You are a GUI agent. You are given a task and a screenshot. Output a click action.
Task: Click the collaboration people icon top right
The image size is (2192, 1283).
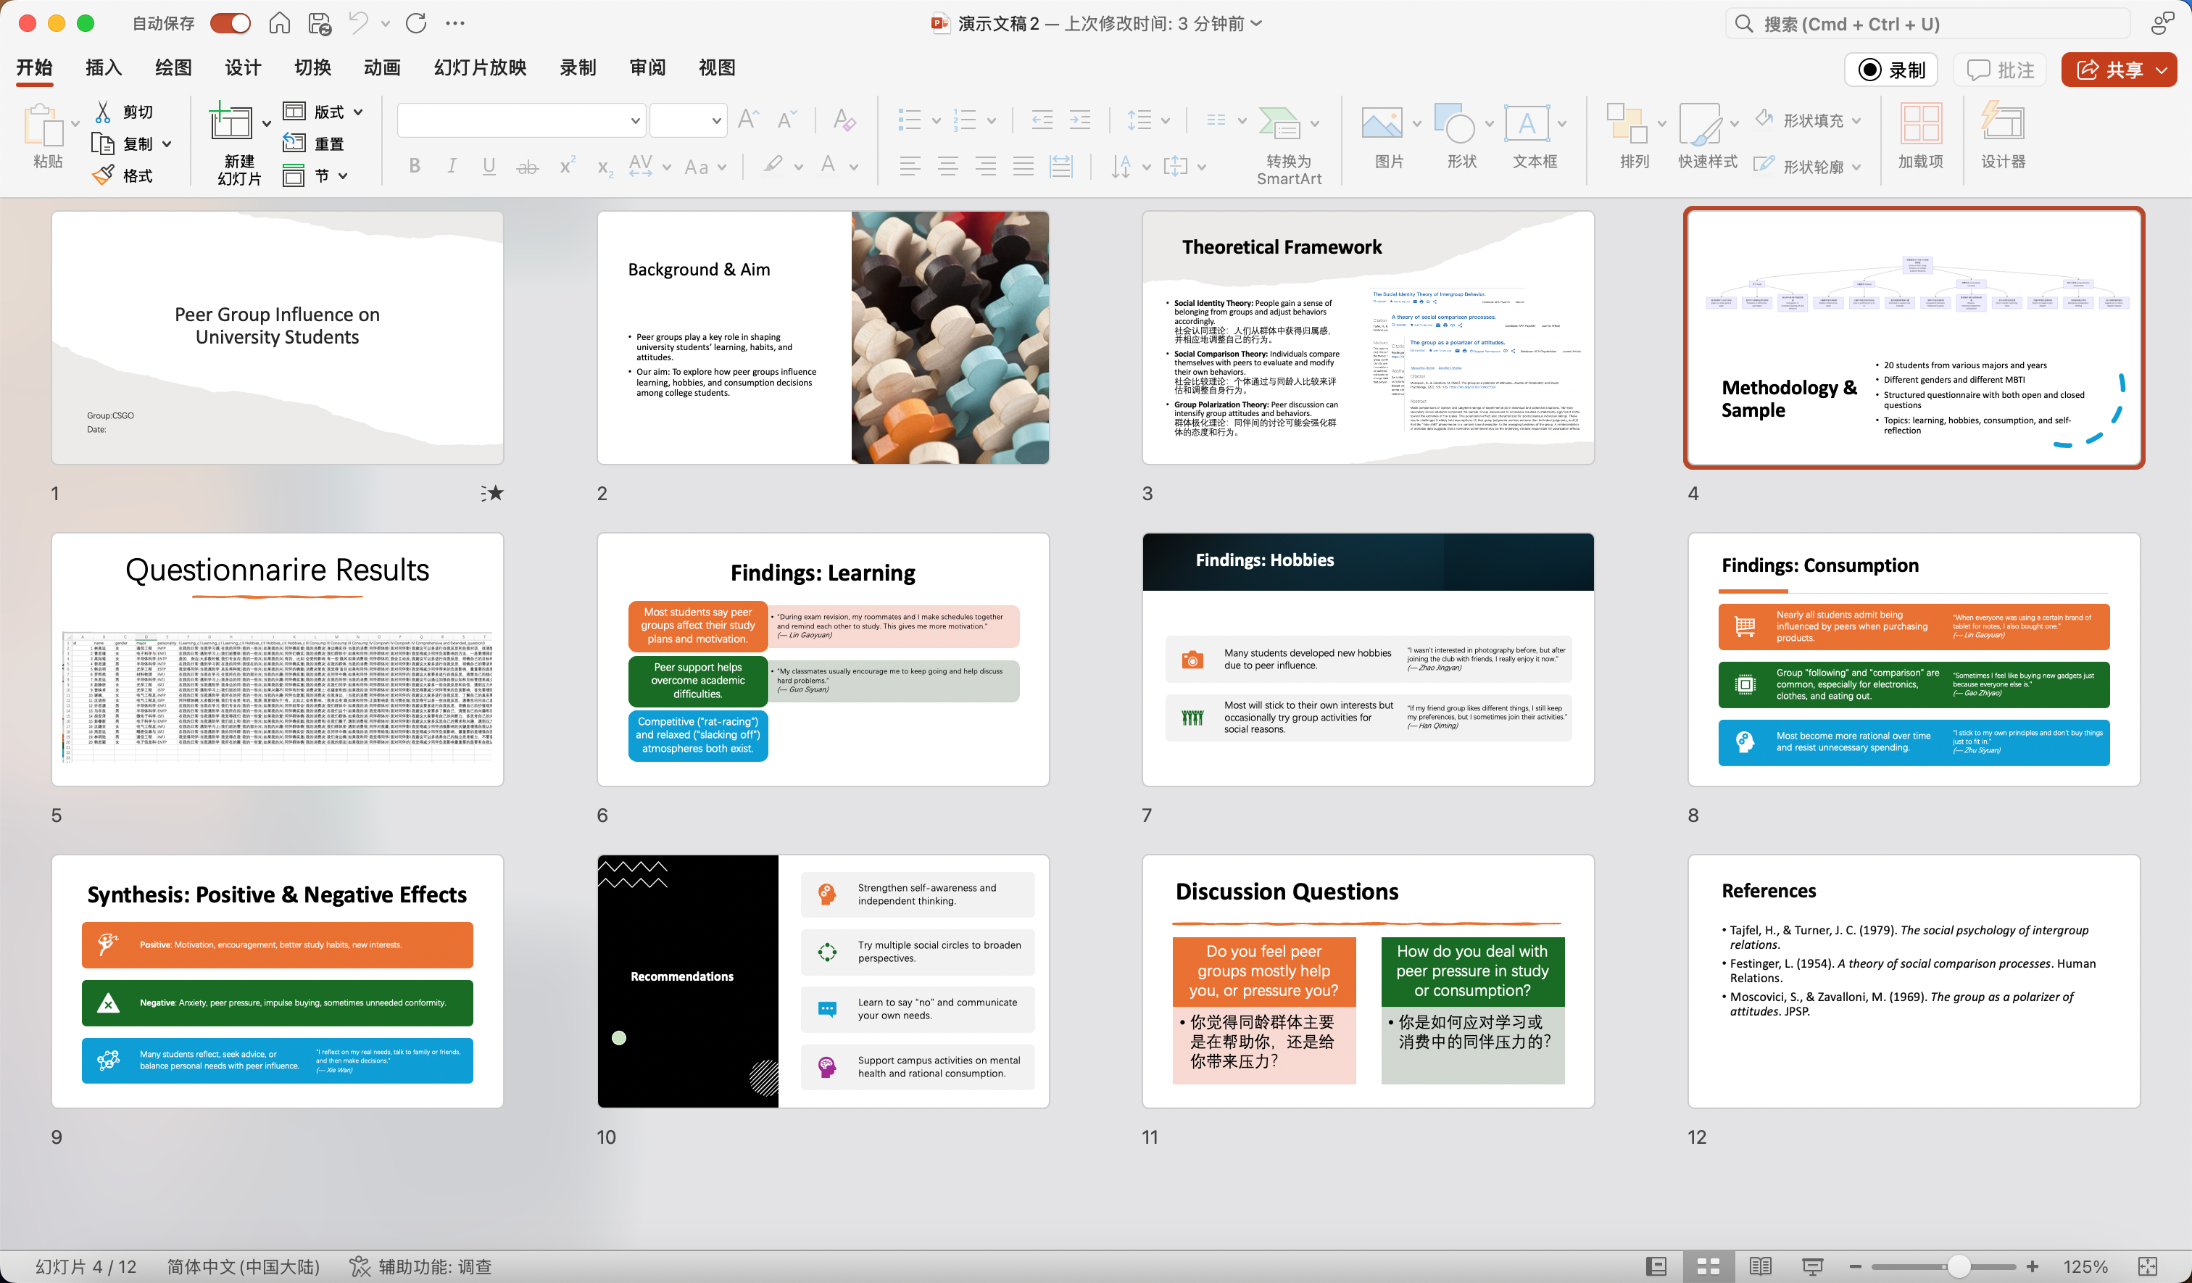pos(2162,23)
